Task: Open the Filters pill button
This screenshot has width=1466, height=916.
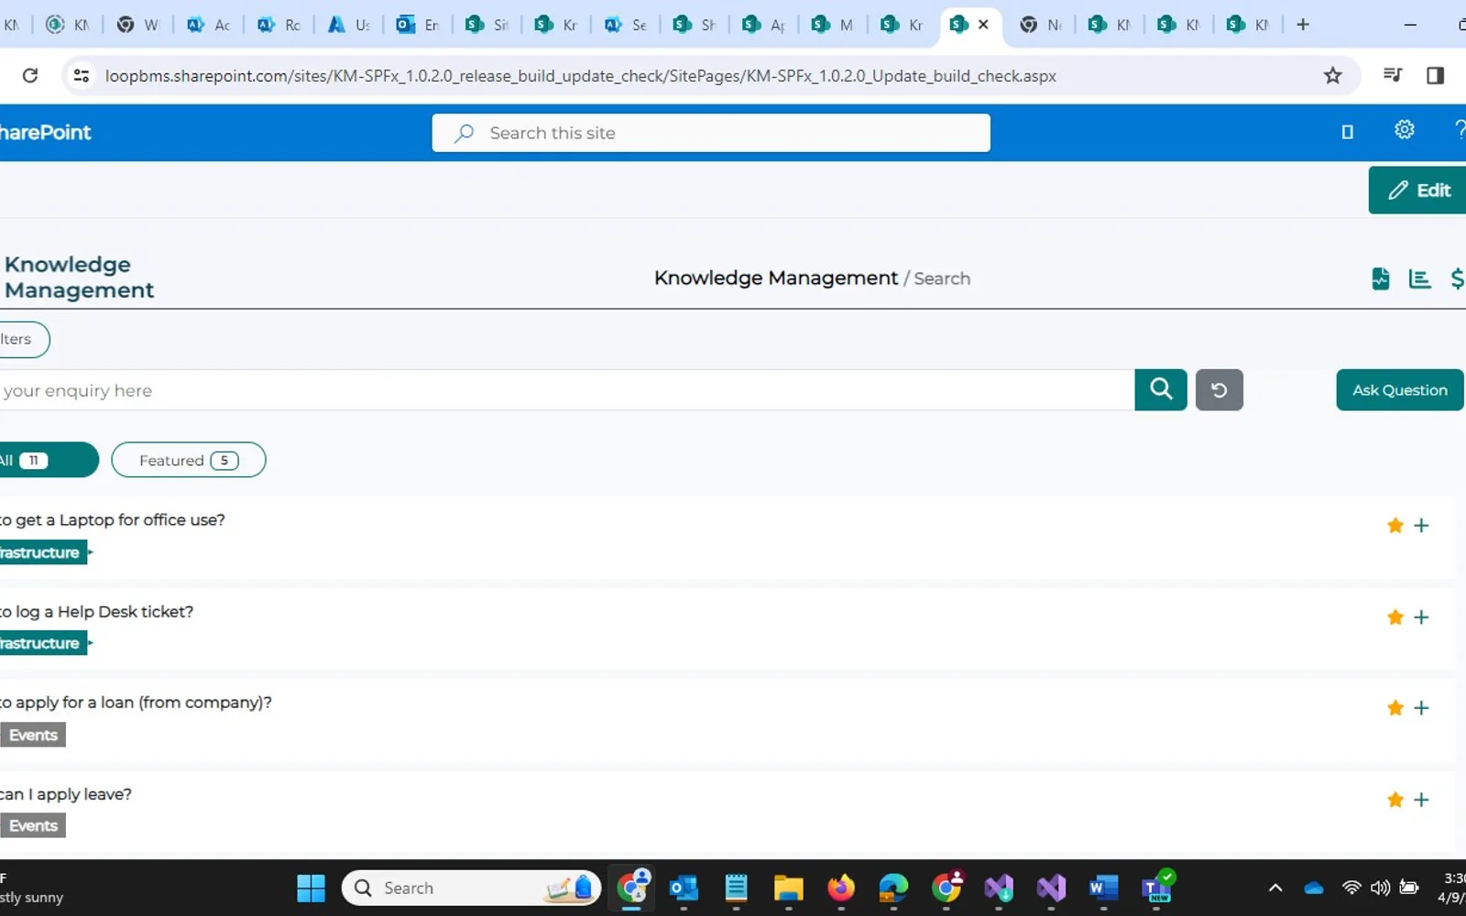Action: [x=23, y=339]
